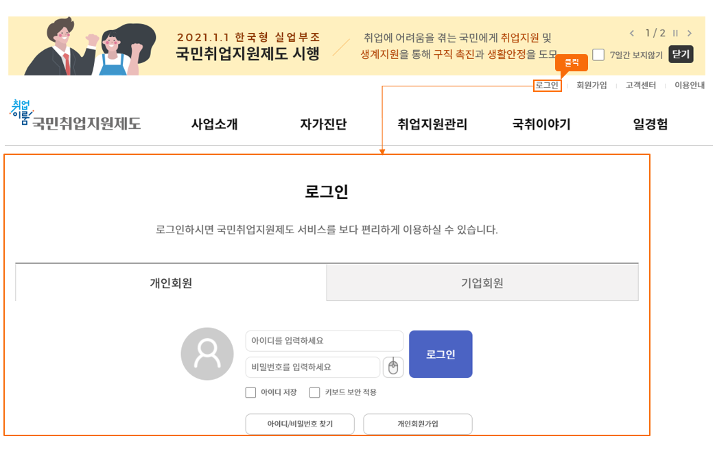Screen dimensions: 715x456
Task: Open the 고객센터 link
Action: 641,86
